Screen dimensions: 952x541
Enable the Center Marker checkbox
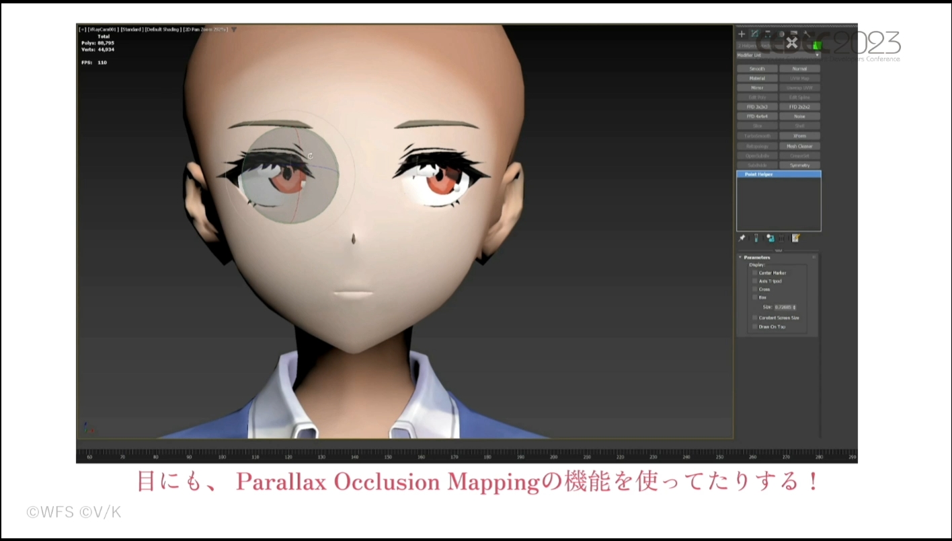point(754,273)
